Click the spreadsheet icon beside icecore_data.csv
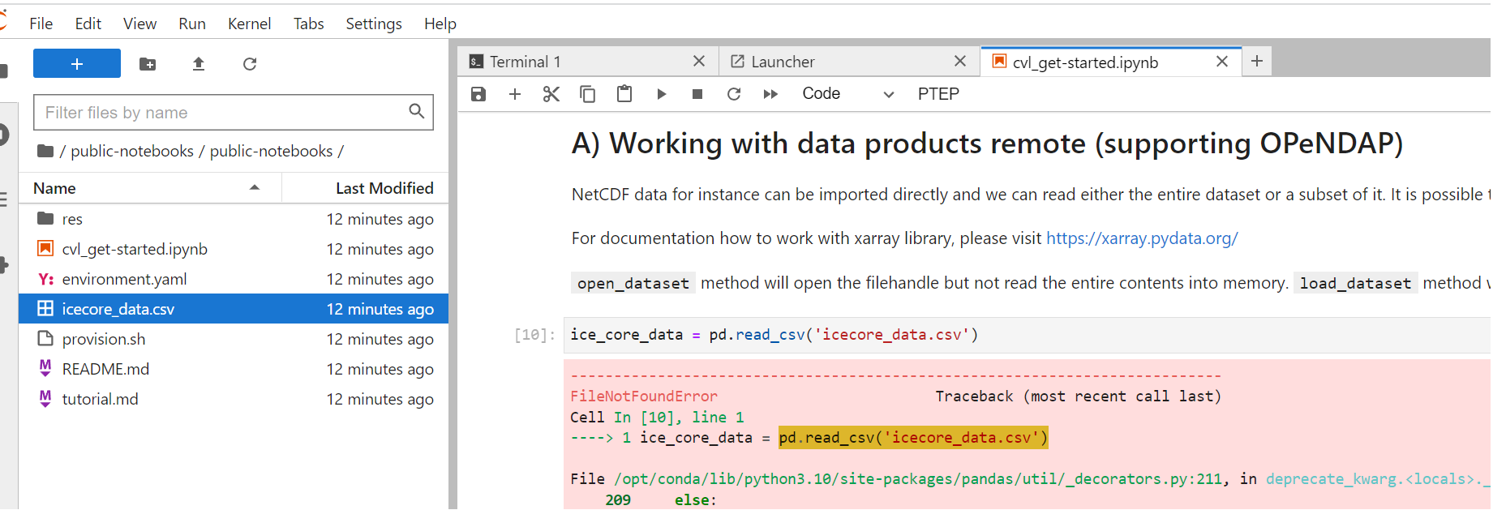Image resolution: width=1493 pixels, height=510 pixels. coord(45,308)
